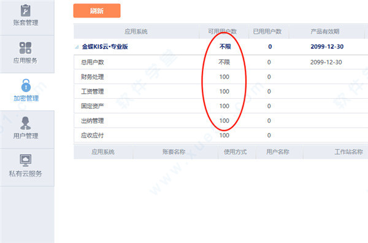Image resolution: width=368 pixels, height=243 pixels.
Task: Open the 私有云服务 monitor icon
Action: tap(25, 161)
